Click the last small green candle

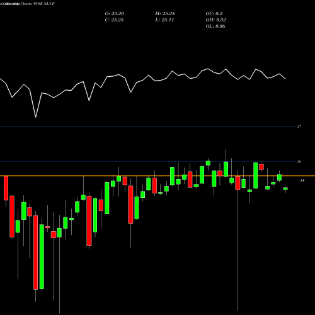pos(285,188)
